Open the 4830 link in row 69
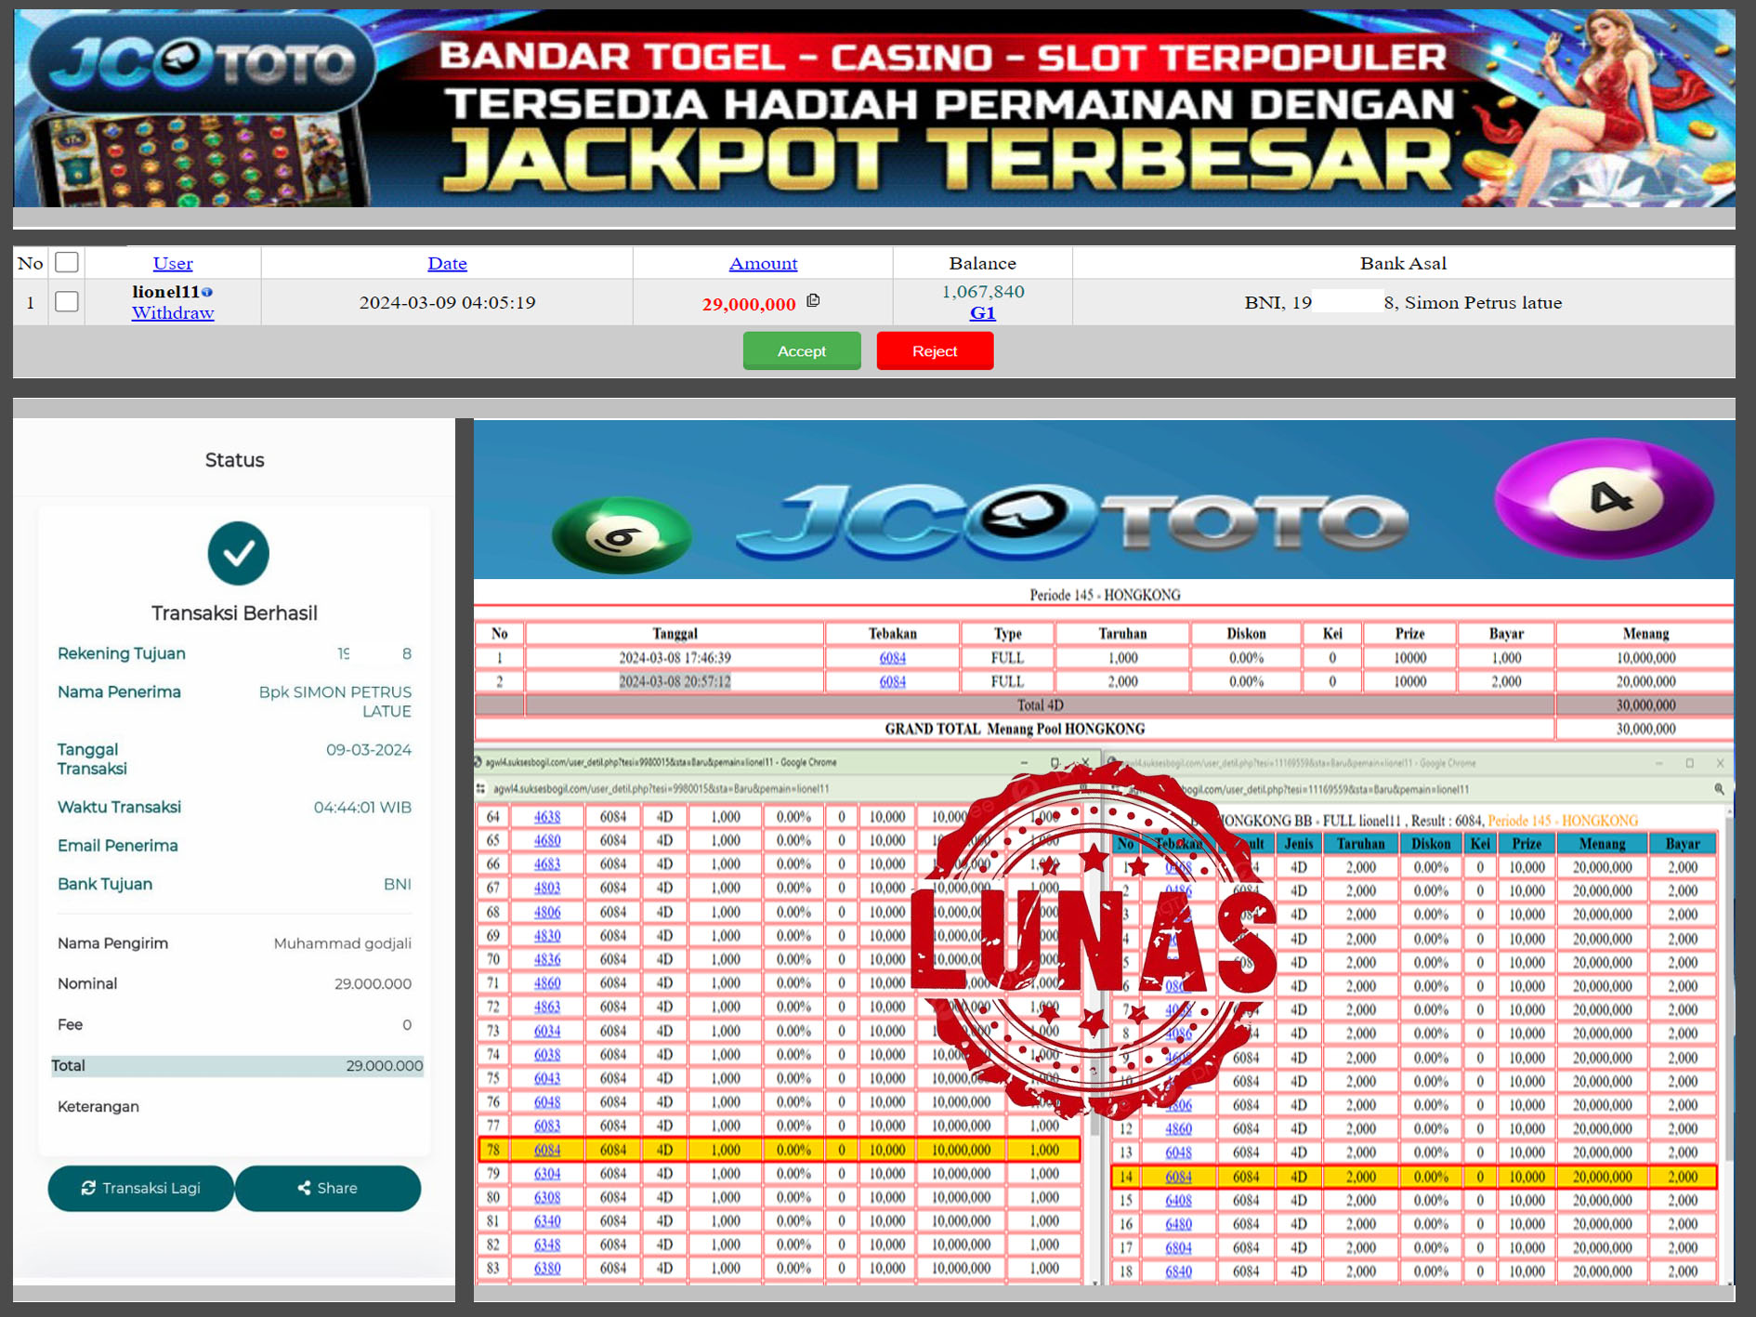The width and height of the screenshot is (1756, 1317). tap(547, 935)
